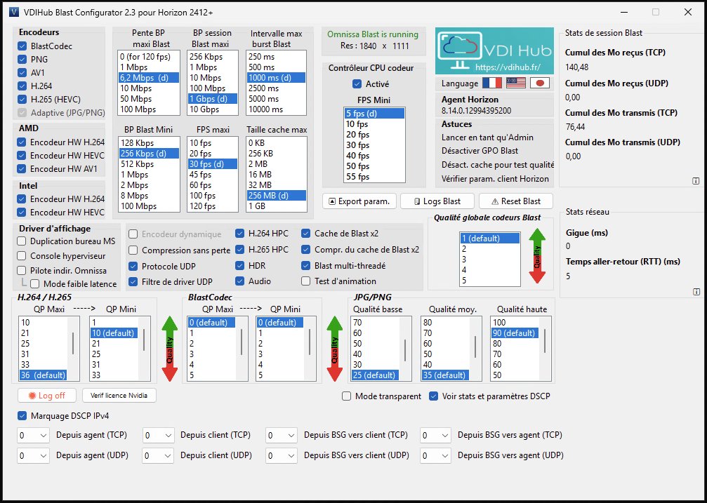Open Depuis agent (TCP) dropdown
707x503 pixels.
point(33,436)
